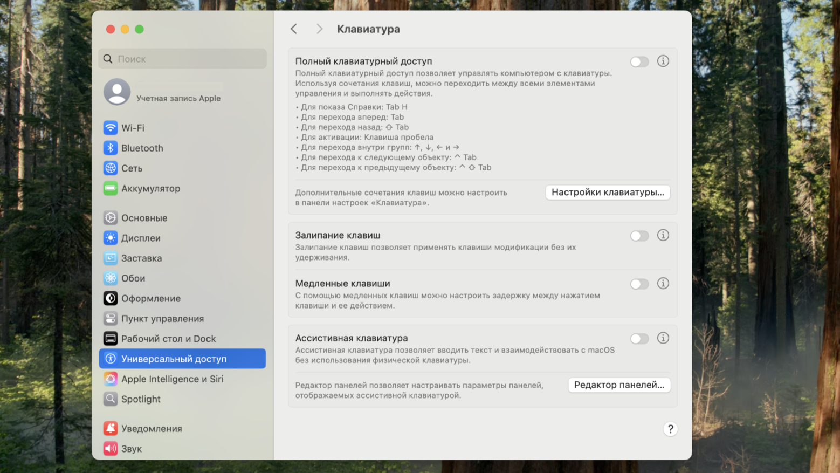Enable Полный клавиатурный доступ toggle
840x473 pixels.
click(639, 62)
